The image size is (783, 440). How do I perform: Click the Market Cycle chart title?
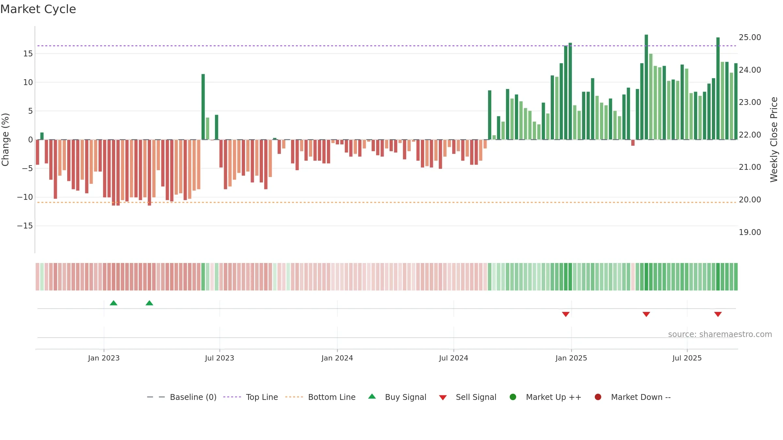pos(38,9)
